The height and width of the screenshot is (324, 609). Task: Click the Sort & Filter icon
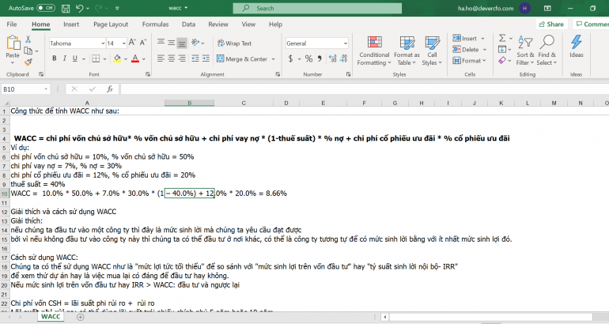tap(525, 43)
